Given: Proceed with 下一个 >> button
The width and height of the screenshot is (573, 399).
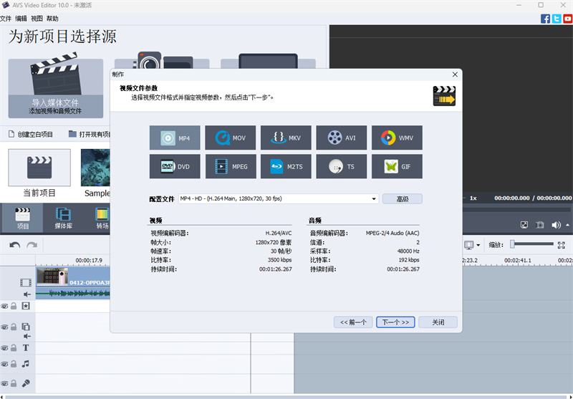Looking at the screenshot, I should 395,322.
